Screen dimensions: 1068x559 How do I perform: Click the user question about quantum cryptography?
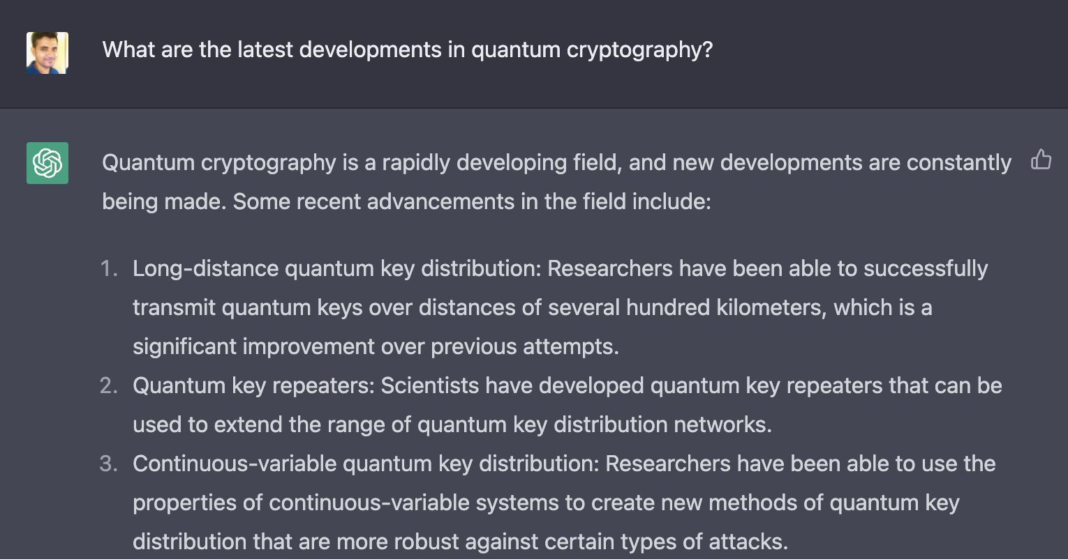coord(407,50)
